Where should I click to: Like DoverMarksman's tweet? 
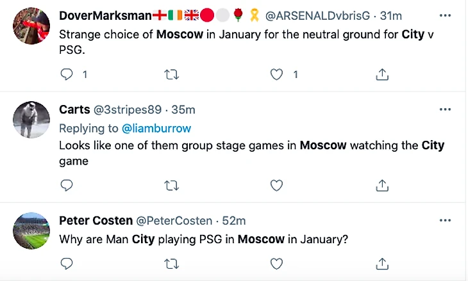click(x=276, y=75)
